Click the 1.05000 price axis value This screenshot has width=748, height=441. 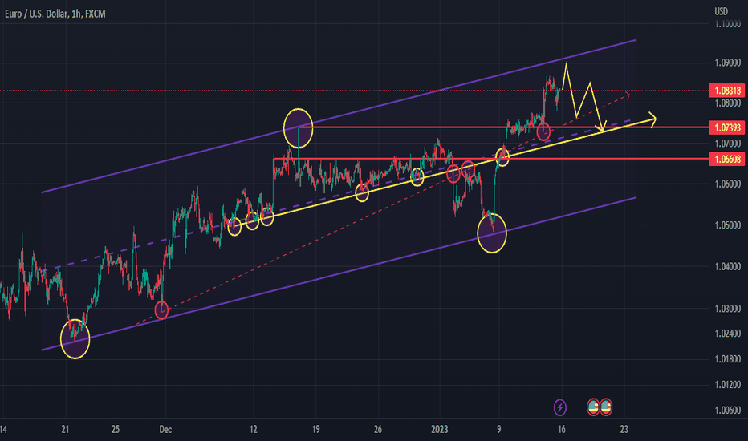pos(727,225)
